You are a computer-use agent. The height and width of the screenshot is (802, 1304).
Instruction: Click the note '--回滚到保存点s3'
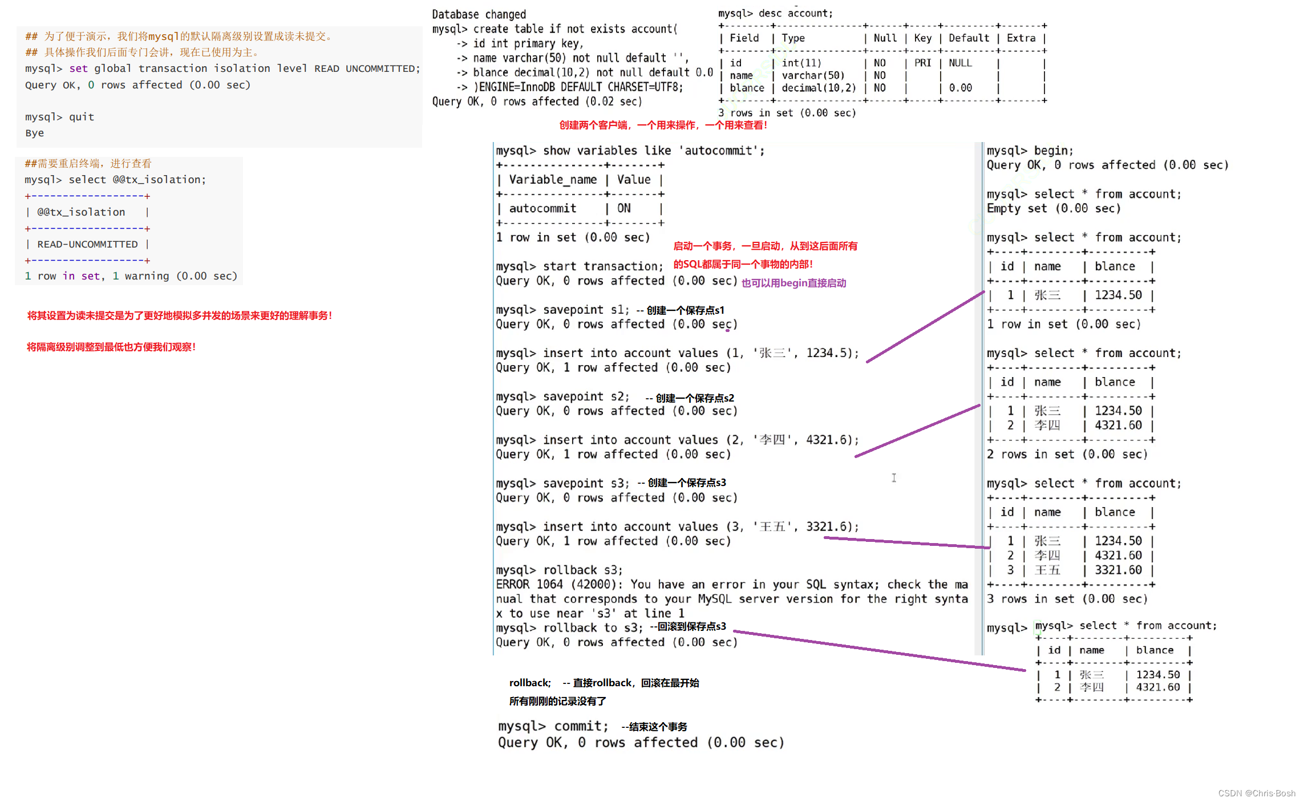pos(688,626)
